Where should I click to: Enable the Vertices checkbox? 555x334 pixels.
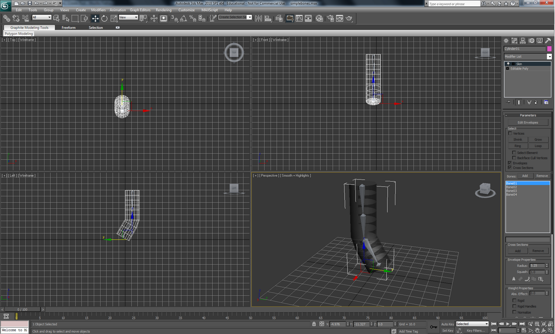click(510, 133)
